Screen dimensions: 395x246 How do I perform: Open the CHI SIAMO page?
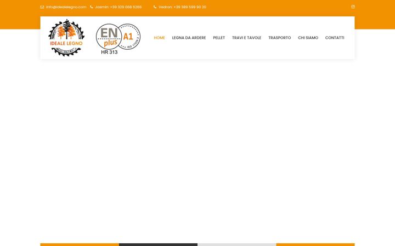click(308, 38)
